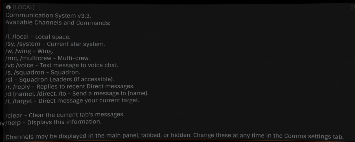Click the /help Displays this information line

coord(53,122)
